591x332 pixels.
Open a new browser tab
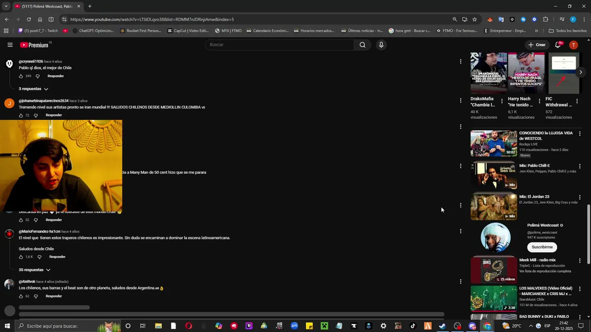click(x=90, y=6)
